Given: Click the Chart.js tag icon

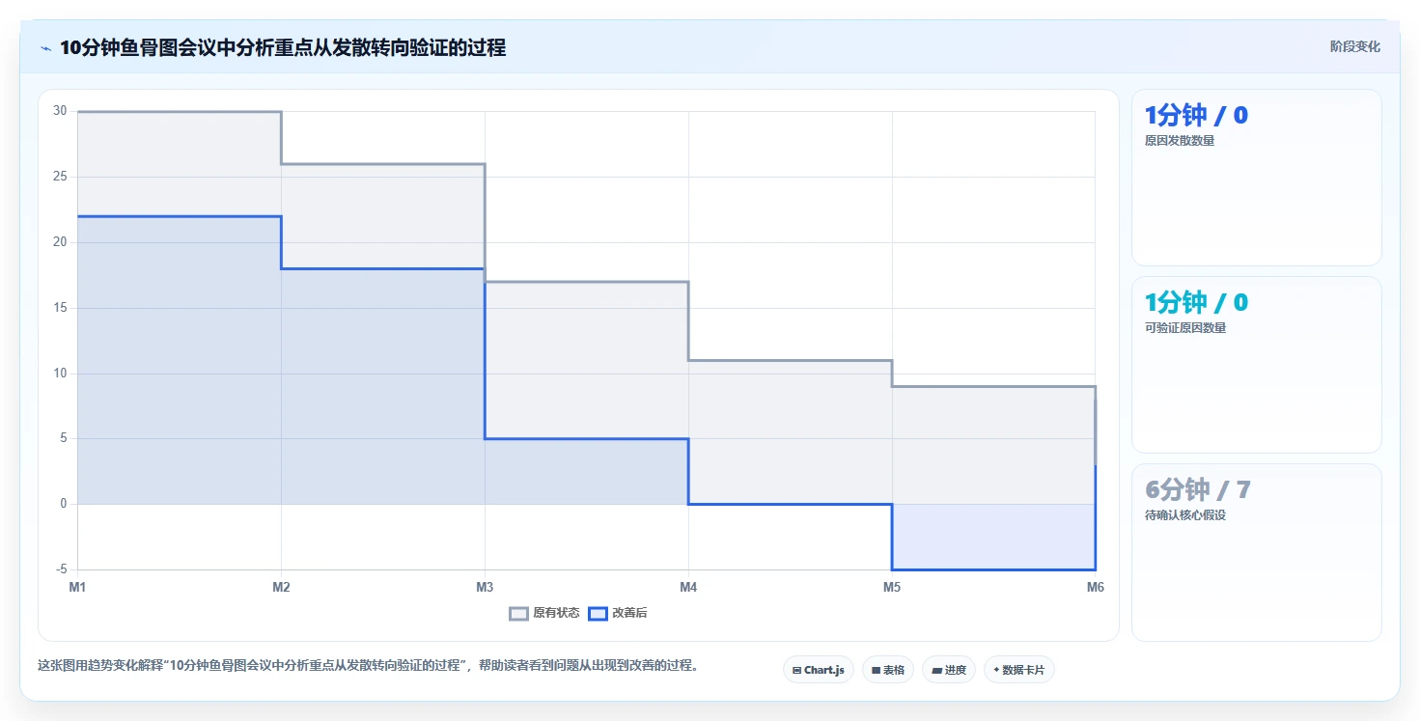Looking at the screenshot, I should click(796, 670).
